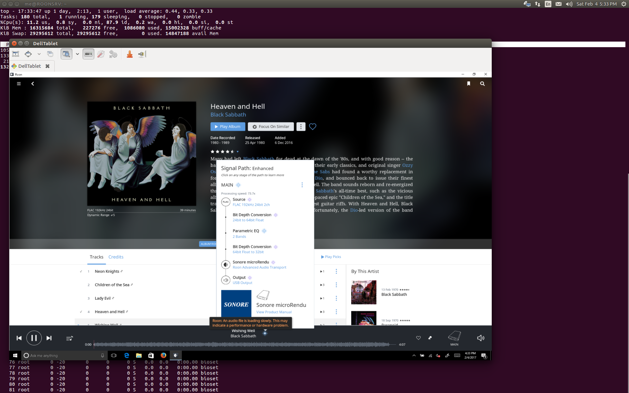Open the View Product Manual link
Viewport: 629px width, 393px height.
(274, 312)
